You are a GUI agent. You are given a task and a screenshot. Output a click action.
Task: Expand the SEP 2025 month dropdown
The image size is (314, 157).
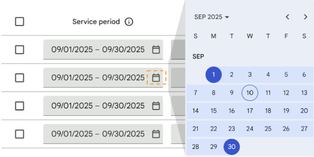click(212, 17)
